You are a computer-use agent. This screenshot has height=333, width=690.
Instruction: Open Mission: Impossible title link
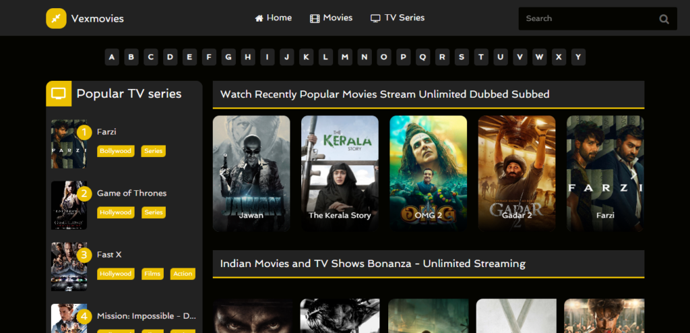[x=146, y=316]
